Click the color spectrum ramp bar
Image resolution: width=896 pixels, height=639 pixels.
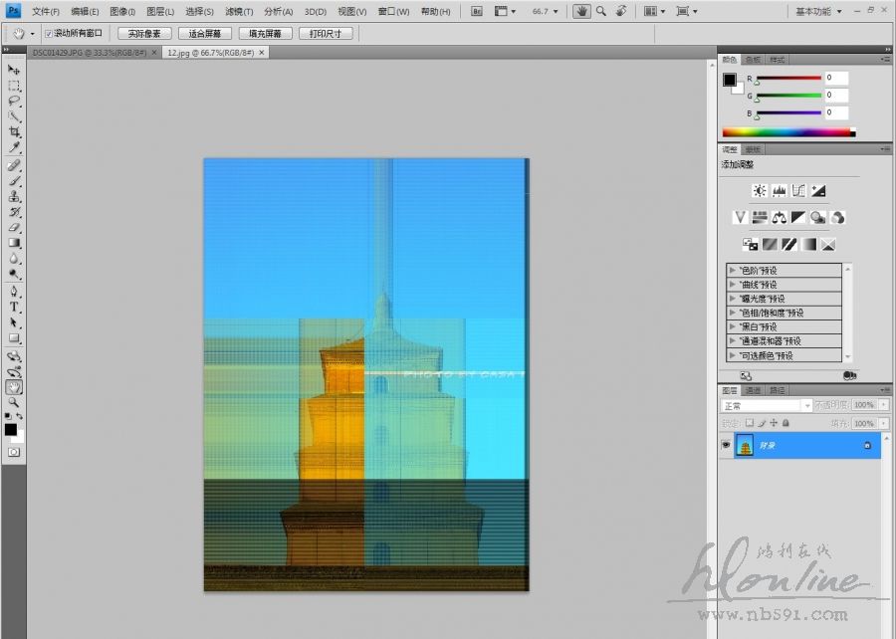786,132
